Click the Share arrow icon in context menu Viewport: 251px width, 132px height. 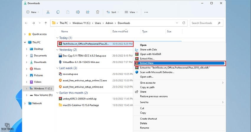pyautogui.click(x=137, y=92)
